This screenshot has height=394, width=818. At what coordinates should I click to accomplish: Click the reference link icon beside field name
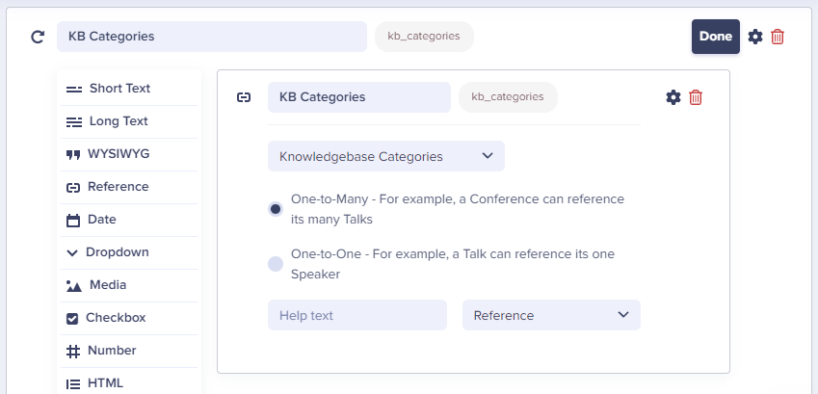[244, 97]
